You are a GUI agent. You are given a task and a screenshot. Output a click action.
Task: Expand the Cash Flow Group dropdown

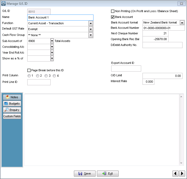pos(91,35)
